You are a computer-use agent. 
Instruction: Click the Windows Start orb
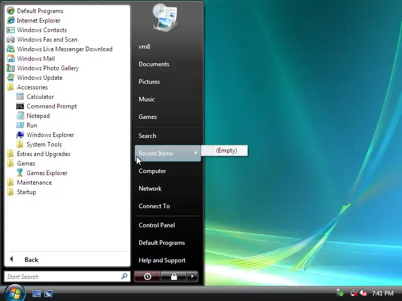[15, 293]
